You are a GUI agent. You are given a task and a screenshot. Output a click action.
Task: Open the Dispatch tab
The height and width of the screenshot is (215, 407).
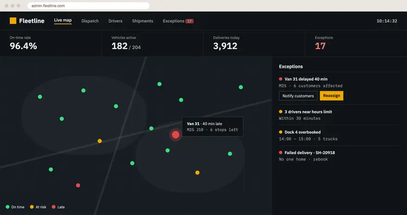point(90,21)
